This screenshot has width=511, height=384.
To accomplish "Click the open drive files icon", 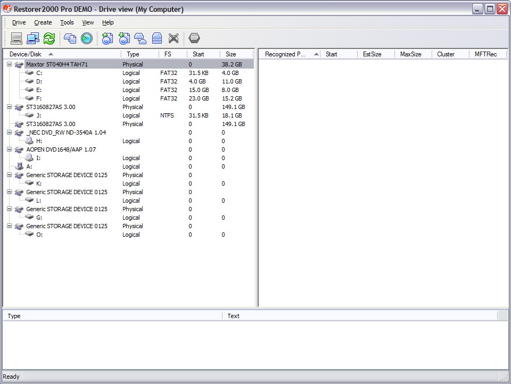I will tap(70, 38).
